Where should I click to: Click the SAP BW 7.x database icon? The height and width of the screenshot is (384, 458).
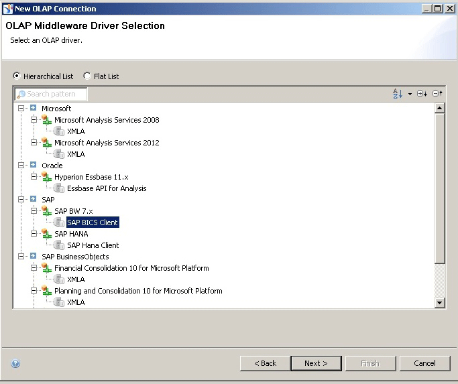(x=46, y=210)
